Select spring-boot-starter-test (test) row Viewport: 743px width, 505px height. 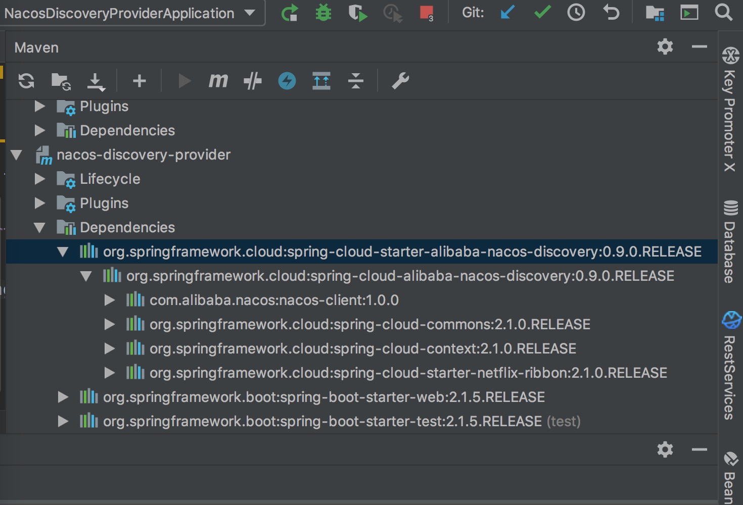click(362, 421)
